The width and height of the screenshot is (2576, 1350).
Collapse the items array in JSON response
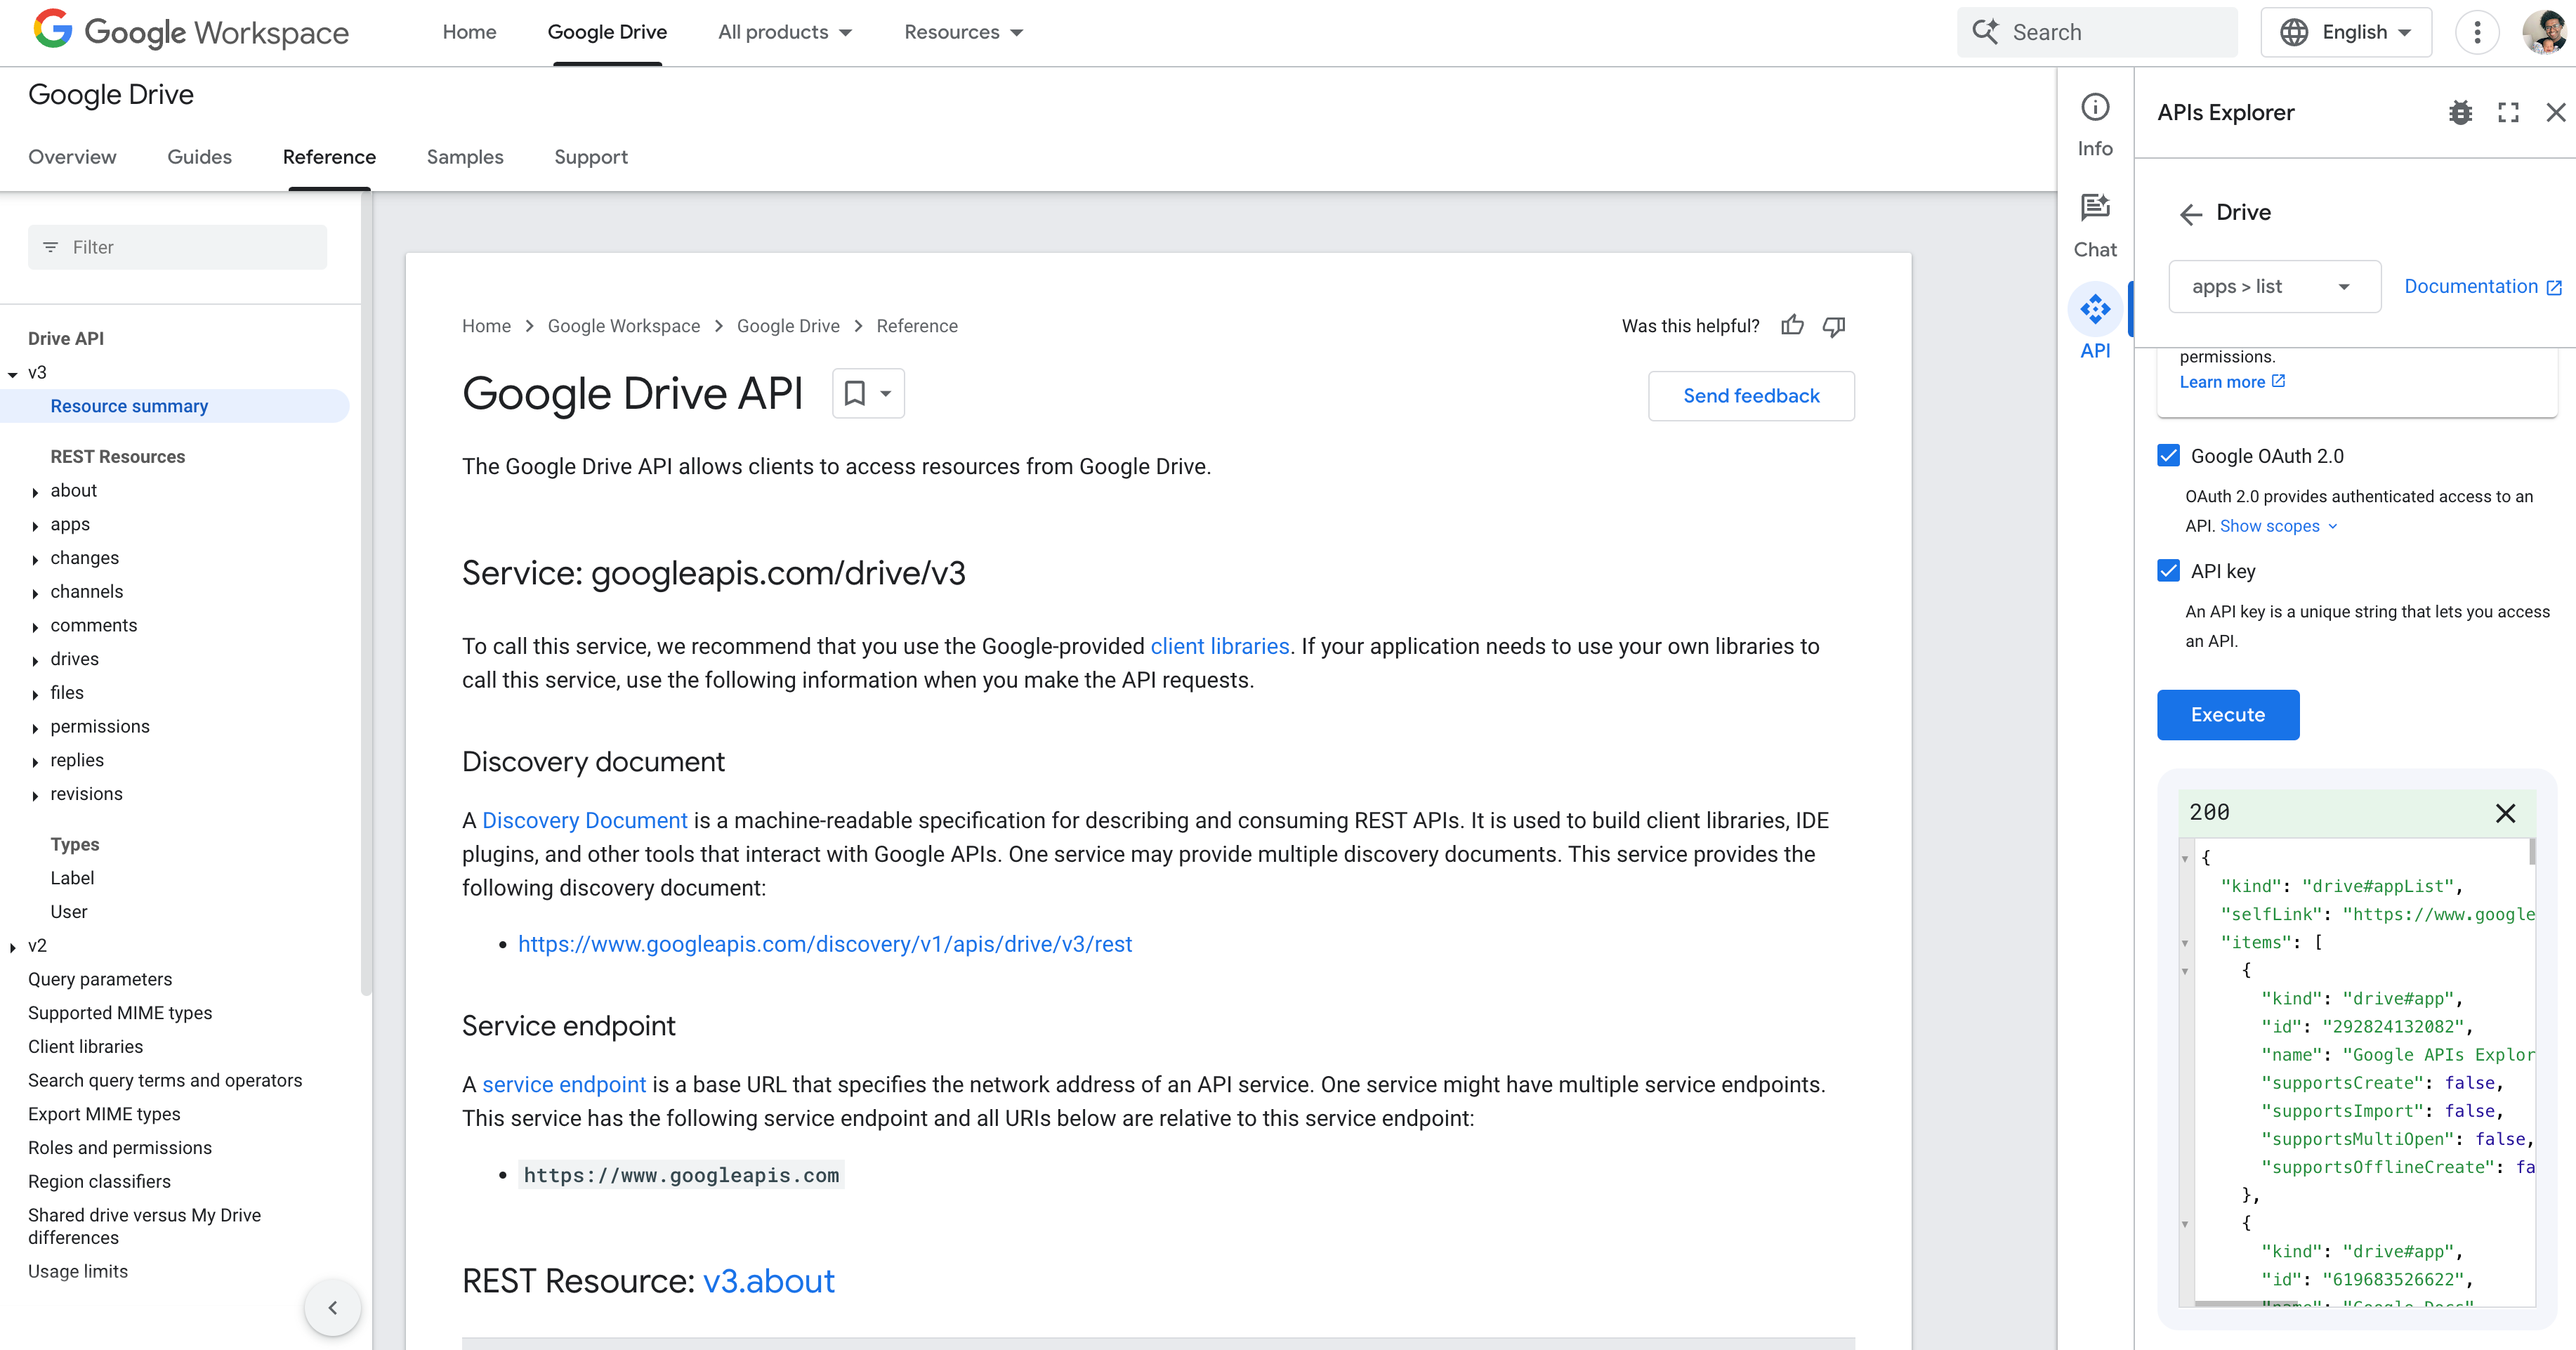[x=2185, y=943]
